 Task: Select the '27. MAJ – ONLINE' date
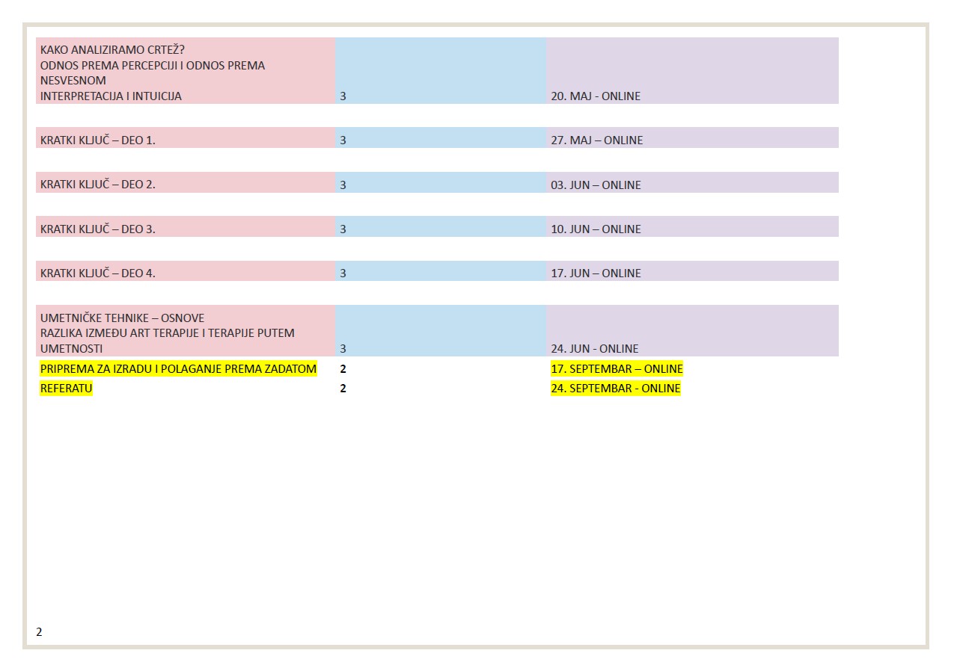(596, 140)
